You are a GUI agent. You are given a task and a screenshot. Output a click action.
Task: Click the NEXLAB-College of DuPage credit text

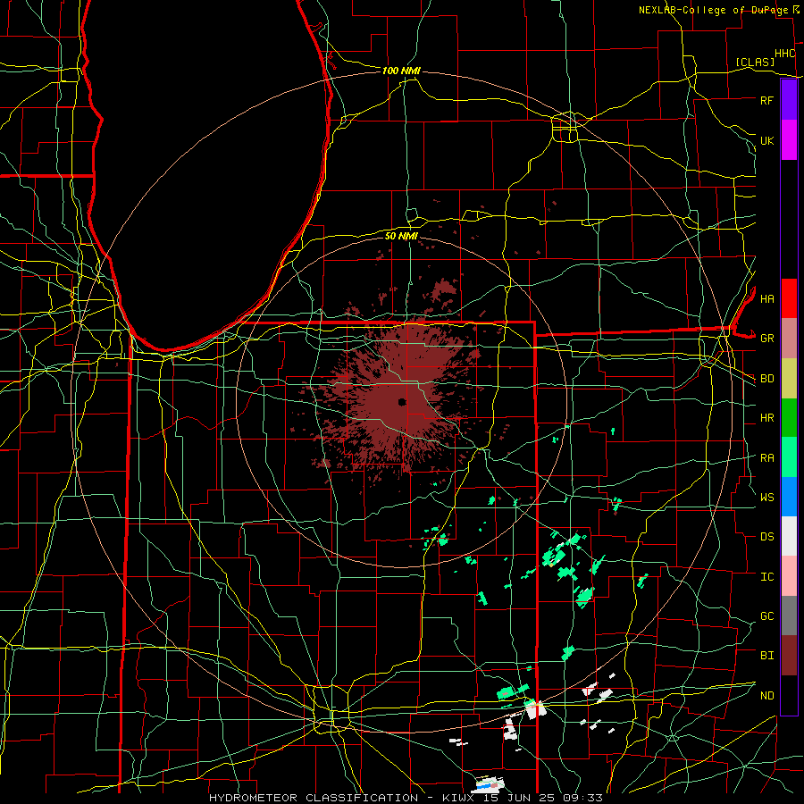713,10
